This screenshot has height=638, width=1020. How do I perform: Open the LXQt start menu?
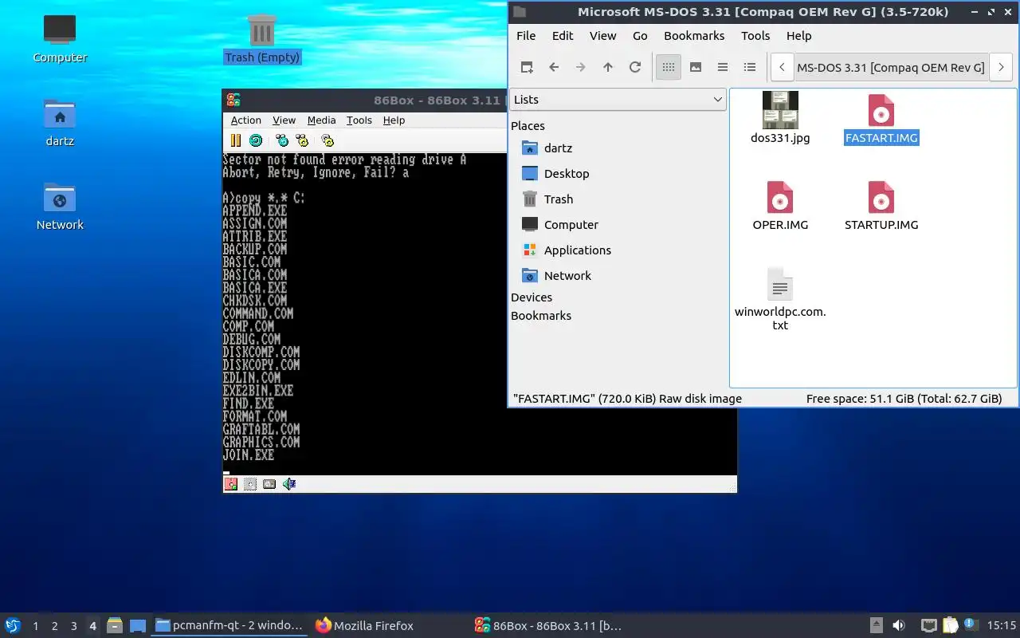pos(13,625)
